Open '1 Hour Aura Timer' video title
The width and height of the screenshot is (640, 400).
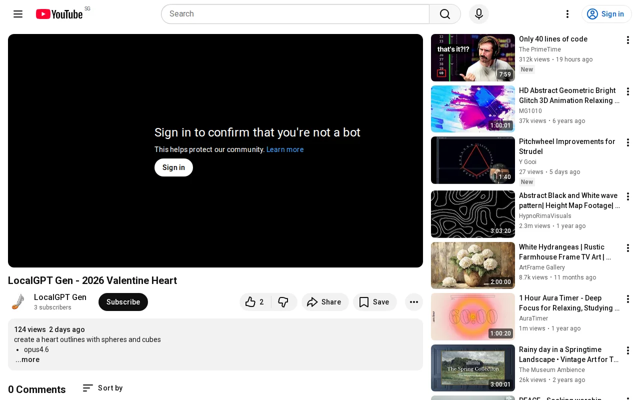click(x=569, y=303)
